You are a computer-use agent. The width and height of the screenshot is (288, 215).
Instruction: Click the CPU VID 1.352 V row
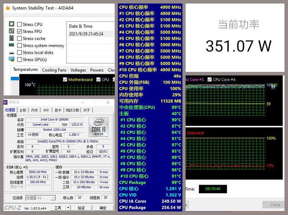[150, 195]
